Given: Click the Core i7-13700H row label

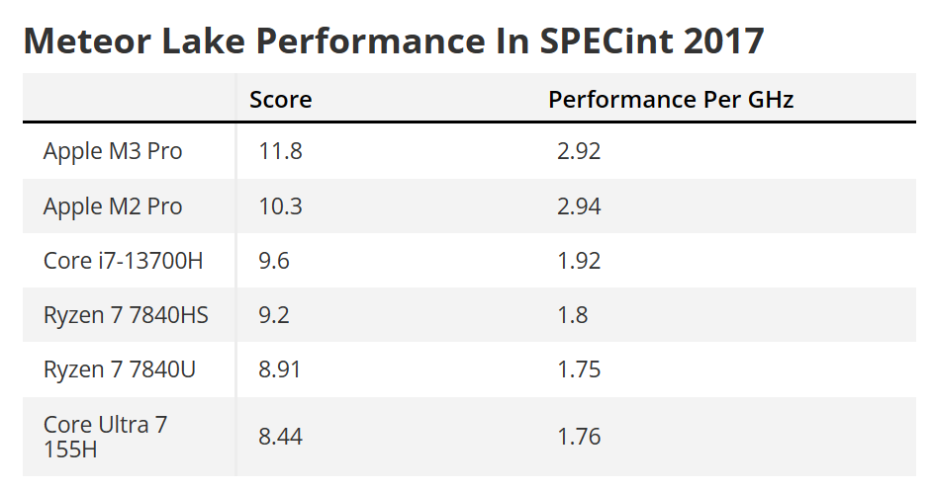Looking at the screenshot, I should pyautogui.click(x=123, y=261).
